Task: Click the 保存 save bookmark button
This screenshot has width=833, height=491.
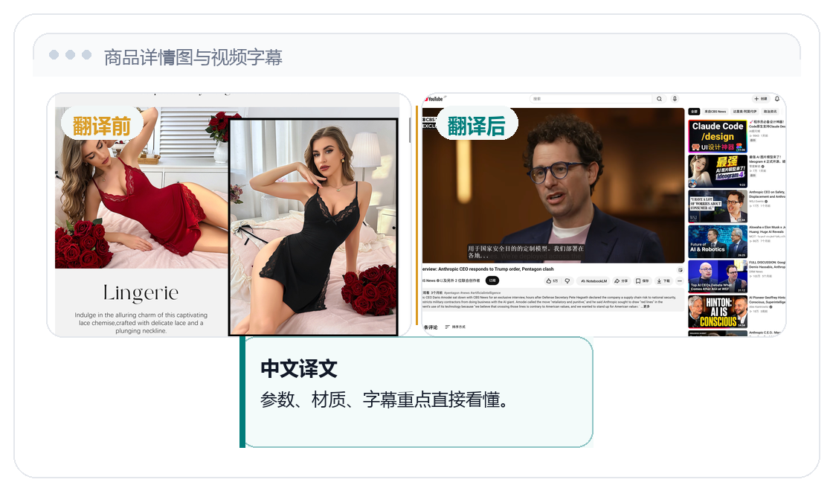Action: (x=643, y=281)
